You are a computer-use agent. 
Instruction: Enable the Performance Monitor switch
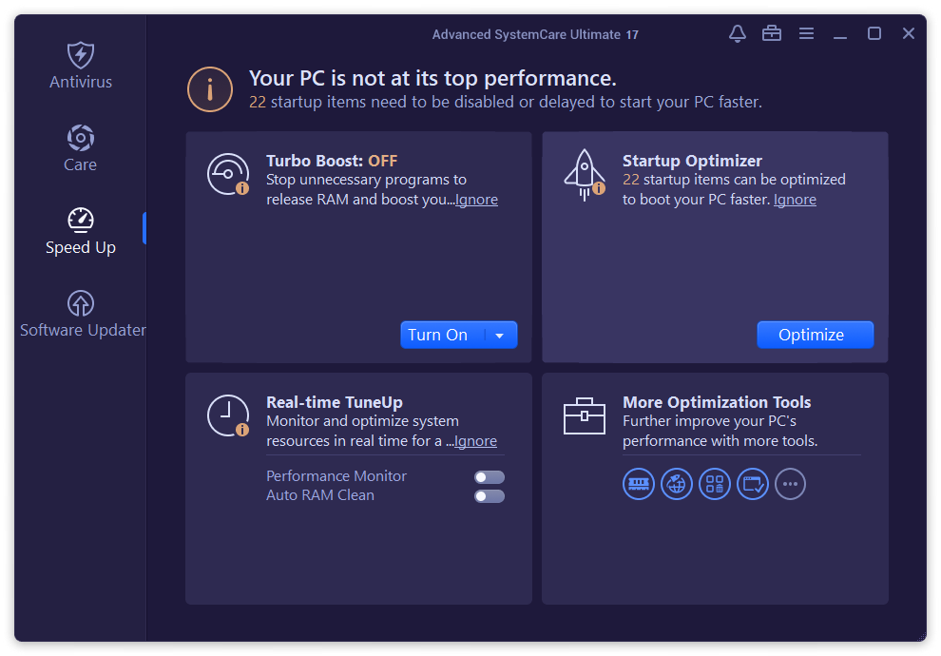489,477
